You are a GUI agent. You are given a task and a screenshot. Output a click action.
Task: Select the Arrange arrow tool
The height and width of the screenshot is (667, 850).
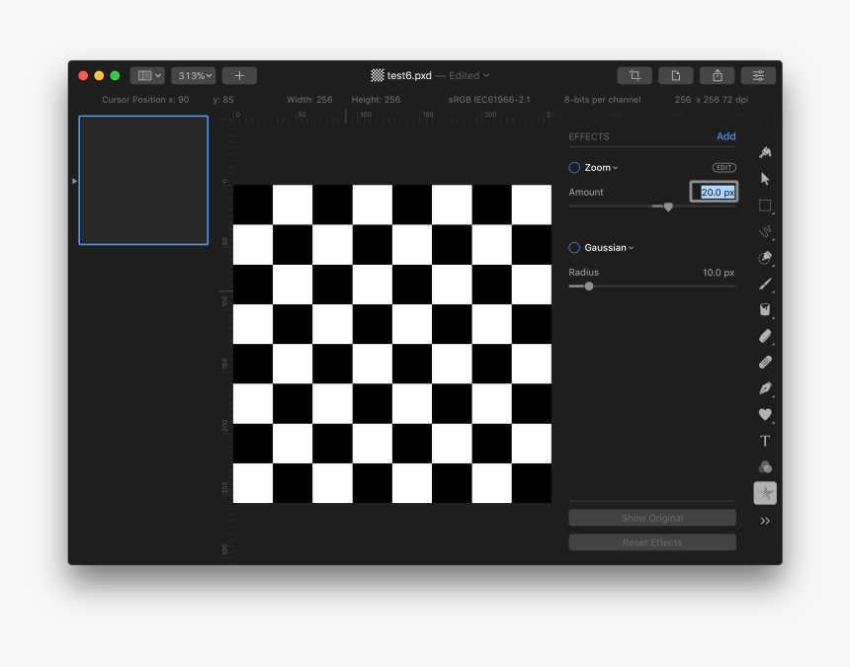click(x=765, y=179)
